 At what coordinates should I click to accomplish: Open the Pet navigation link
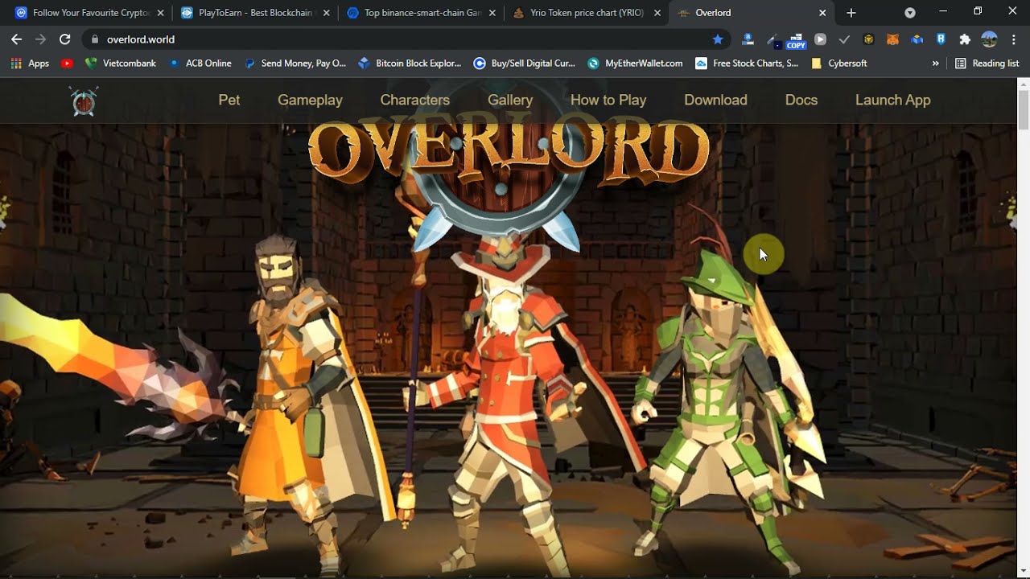pos(229,100)
